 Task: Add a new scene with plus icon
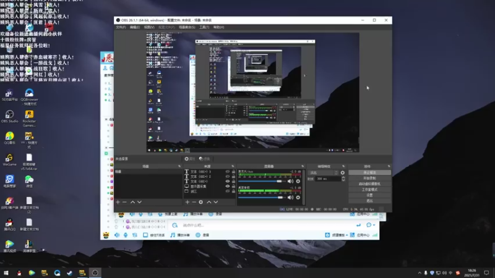coord(118,202)
